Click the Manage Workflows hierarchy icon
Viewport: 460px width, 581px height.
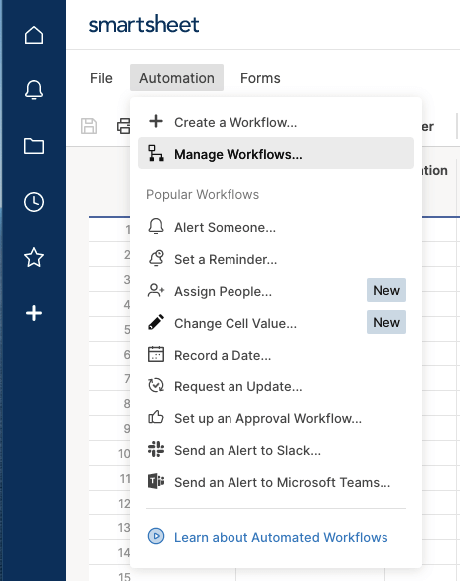coord(156,153)
